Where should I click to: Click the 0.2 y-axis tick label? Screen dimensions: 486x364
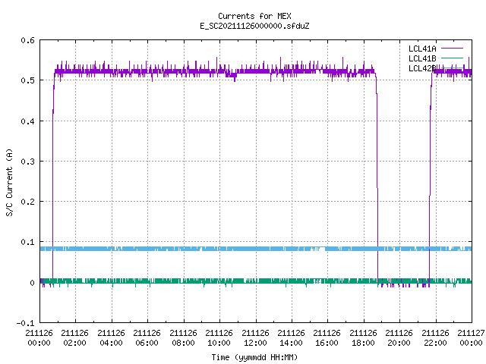[x=27, y=202]
